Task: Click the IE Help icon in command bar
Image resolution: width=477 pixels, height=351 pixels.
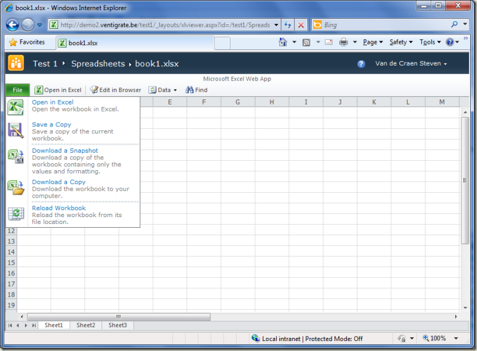Action: pyautogui.click(x=449, y=42)
